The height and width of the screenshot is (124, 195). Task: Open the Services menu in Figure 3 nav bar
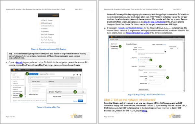(x=28, y=70)
